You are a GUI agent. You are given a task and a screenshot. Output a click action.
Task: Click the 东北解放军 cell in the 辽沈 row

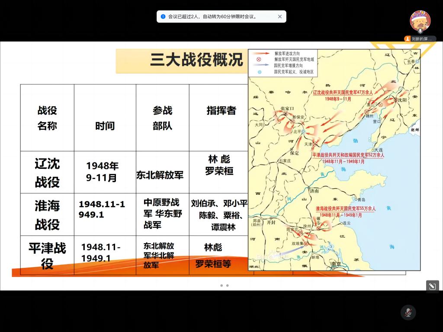(160, 175)
